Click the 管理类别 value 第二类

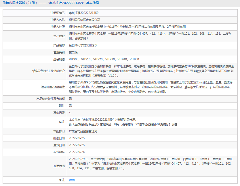[x=73, y=52]
